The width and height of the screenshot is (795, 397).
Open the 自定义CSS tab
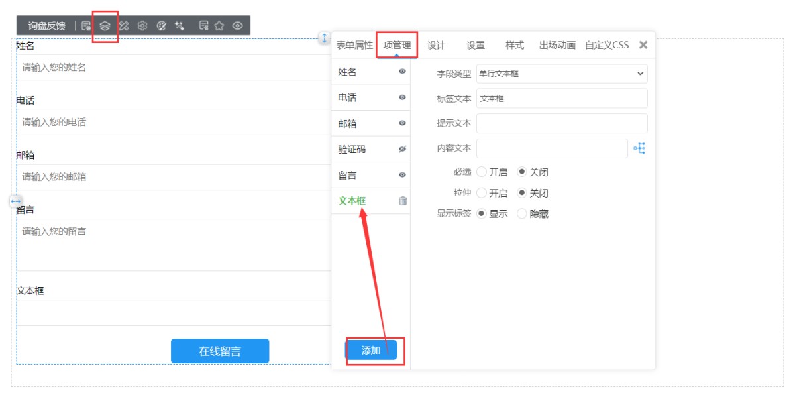[x=606, y=45]
